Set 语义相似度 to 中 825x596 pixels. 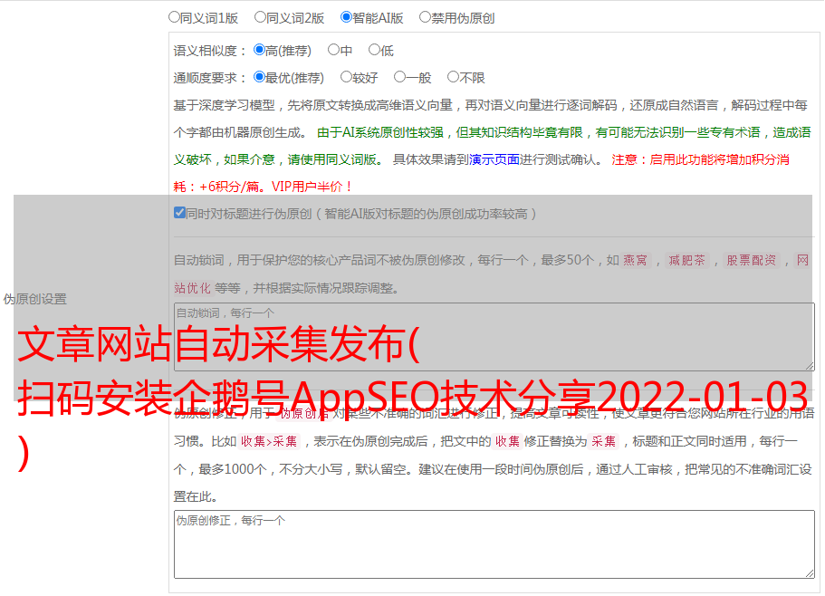pyautogui.click(x=333, y=50)
